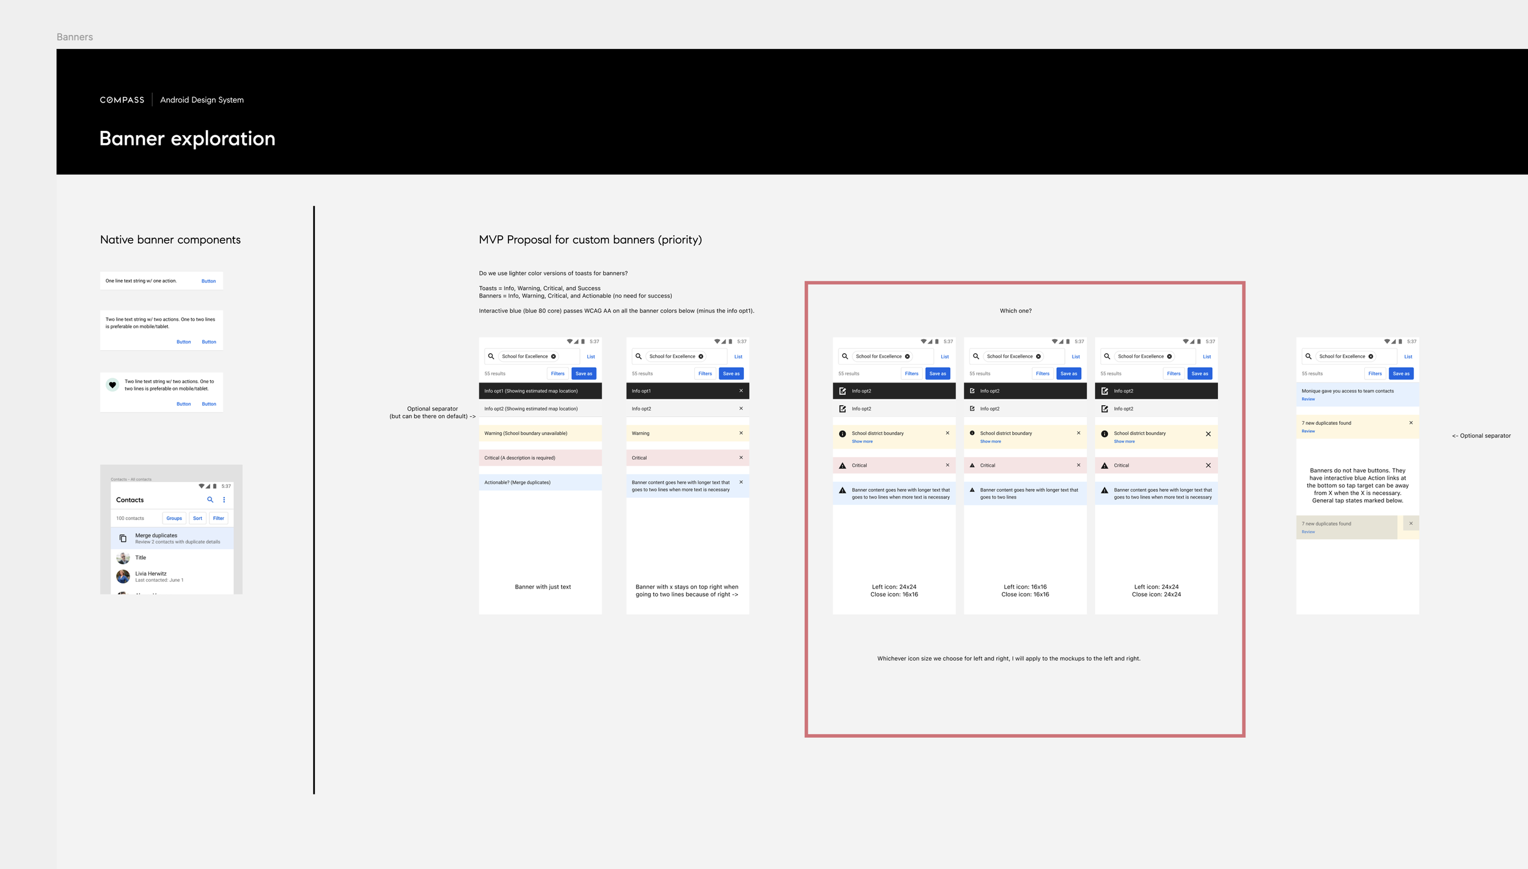Click search icon in the Monique banner mockup
This screenshot has height=869, width=1528.
tap(1309, 356)
